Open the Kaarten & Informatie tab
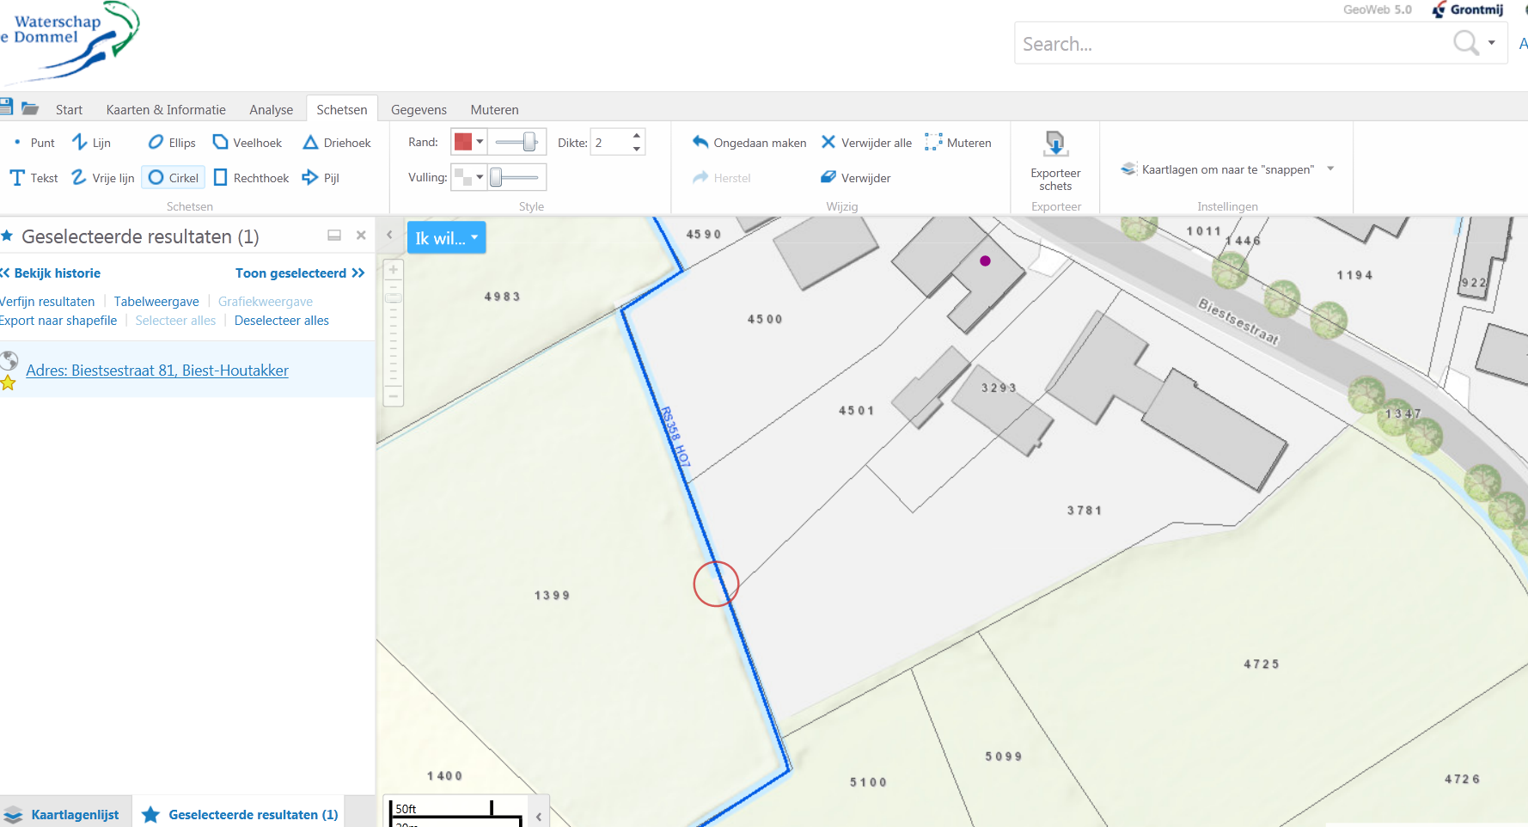This screenshot has height=827, width=1528. (x=166, y=110)
